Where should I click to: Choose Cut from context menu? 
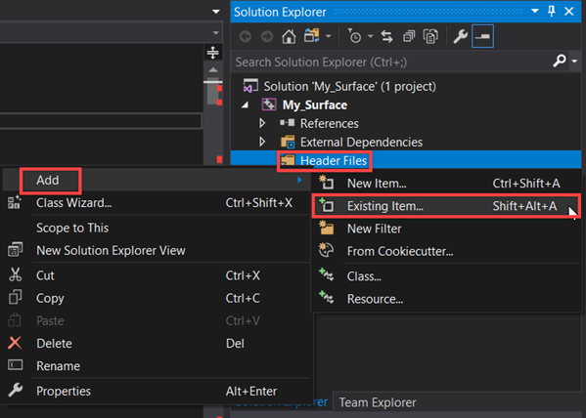click(x=156, y=275)
